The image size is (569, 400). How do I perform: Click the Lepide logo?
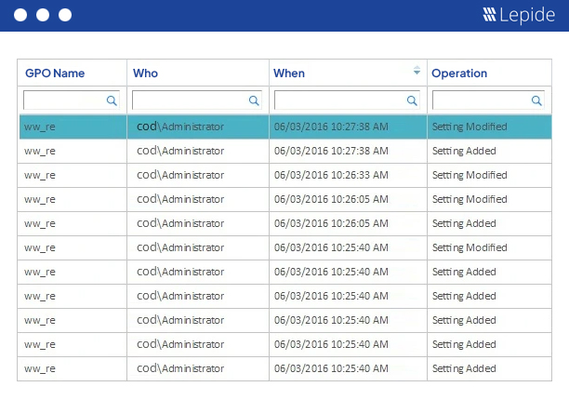tap(519, 15)
